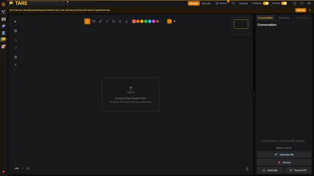Open the yellow chat sidebar icon
The width and height of the screenshot is (314, 176).
(3, 39)
